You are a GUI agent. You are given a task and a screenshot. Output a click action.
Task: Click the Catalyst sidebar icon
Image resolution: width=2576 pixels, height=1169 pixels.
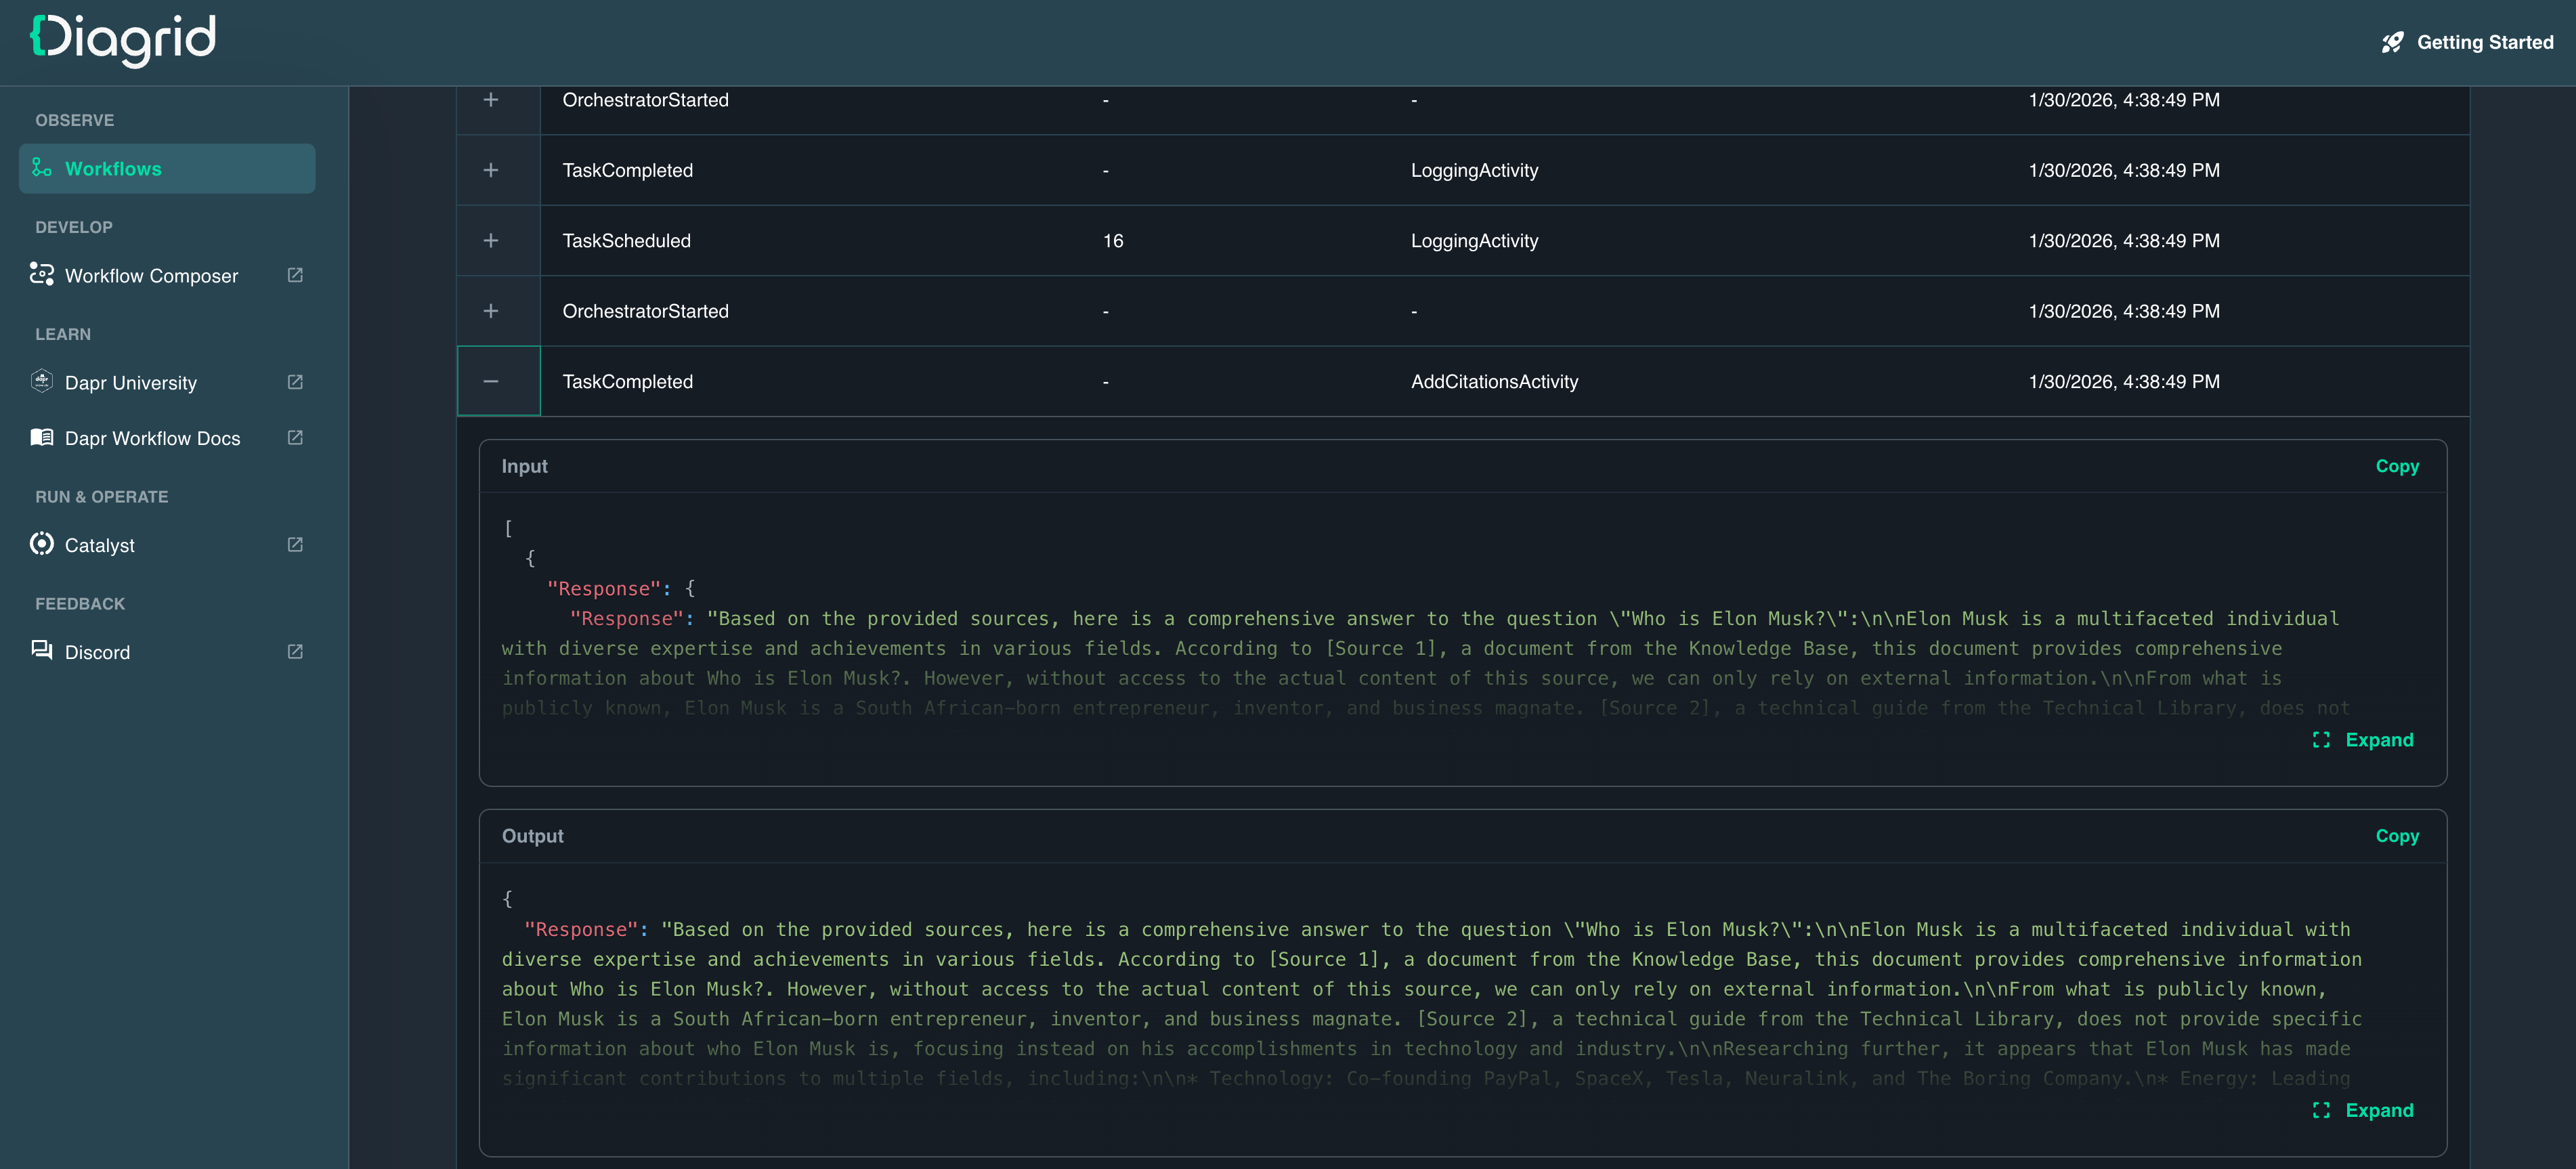[42, 544]
